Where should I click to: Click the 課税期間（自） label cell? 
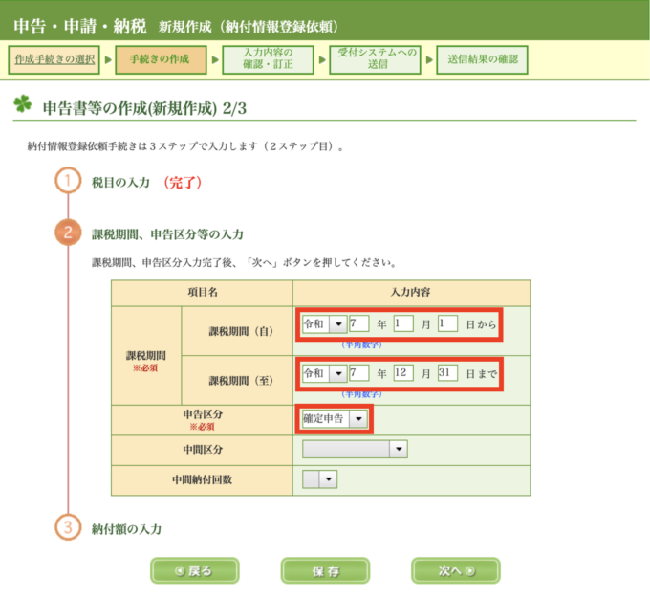pos(237,331)
